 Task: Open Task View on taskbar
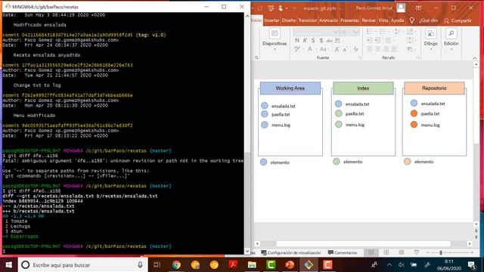(157, 264)
